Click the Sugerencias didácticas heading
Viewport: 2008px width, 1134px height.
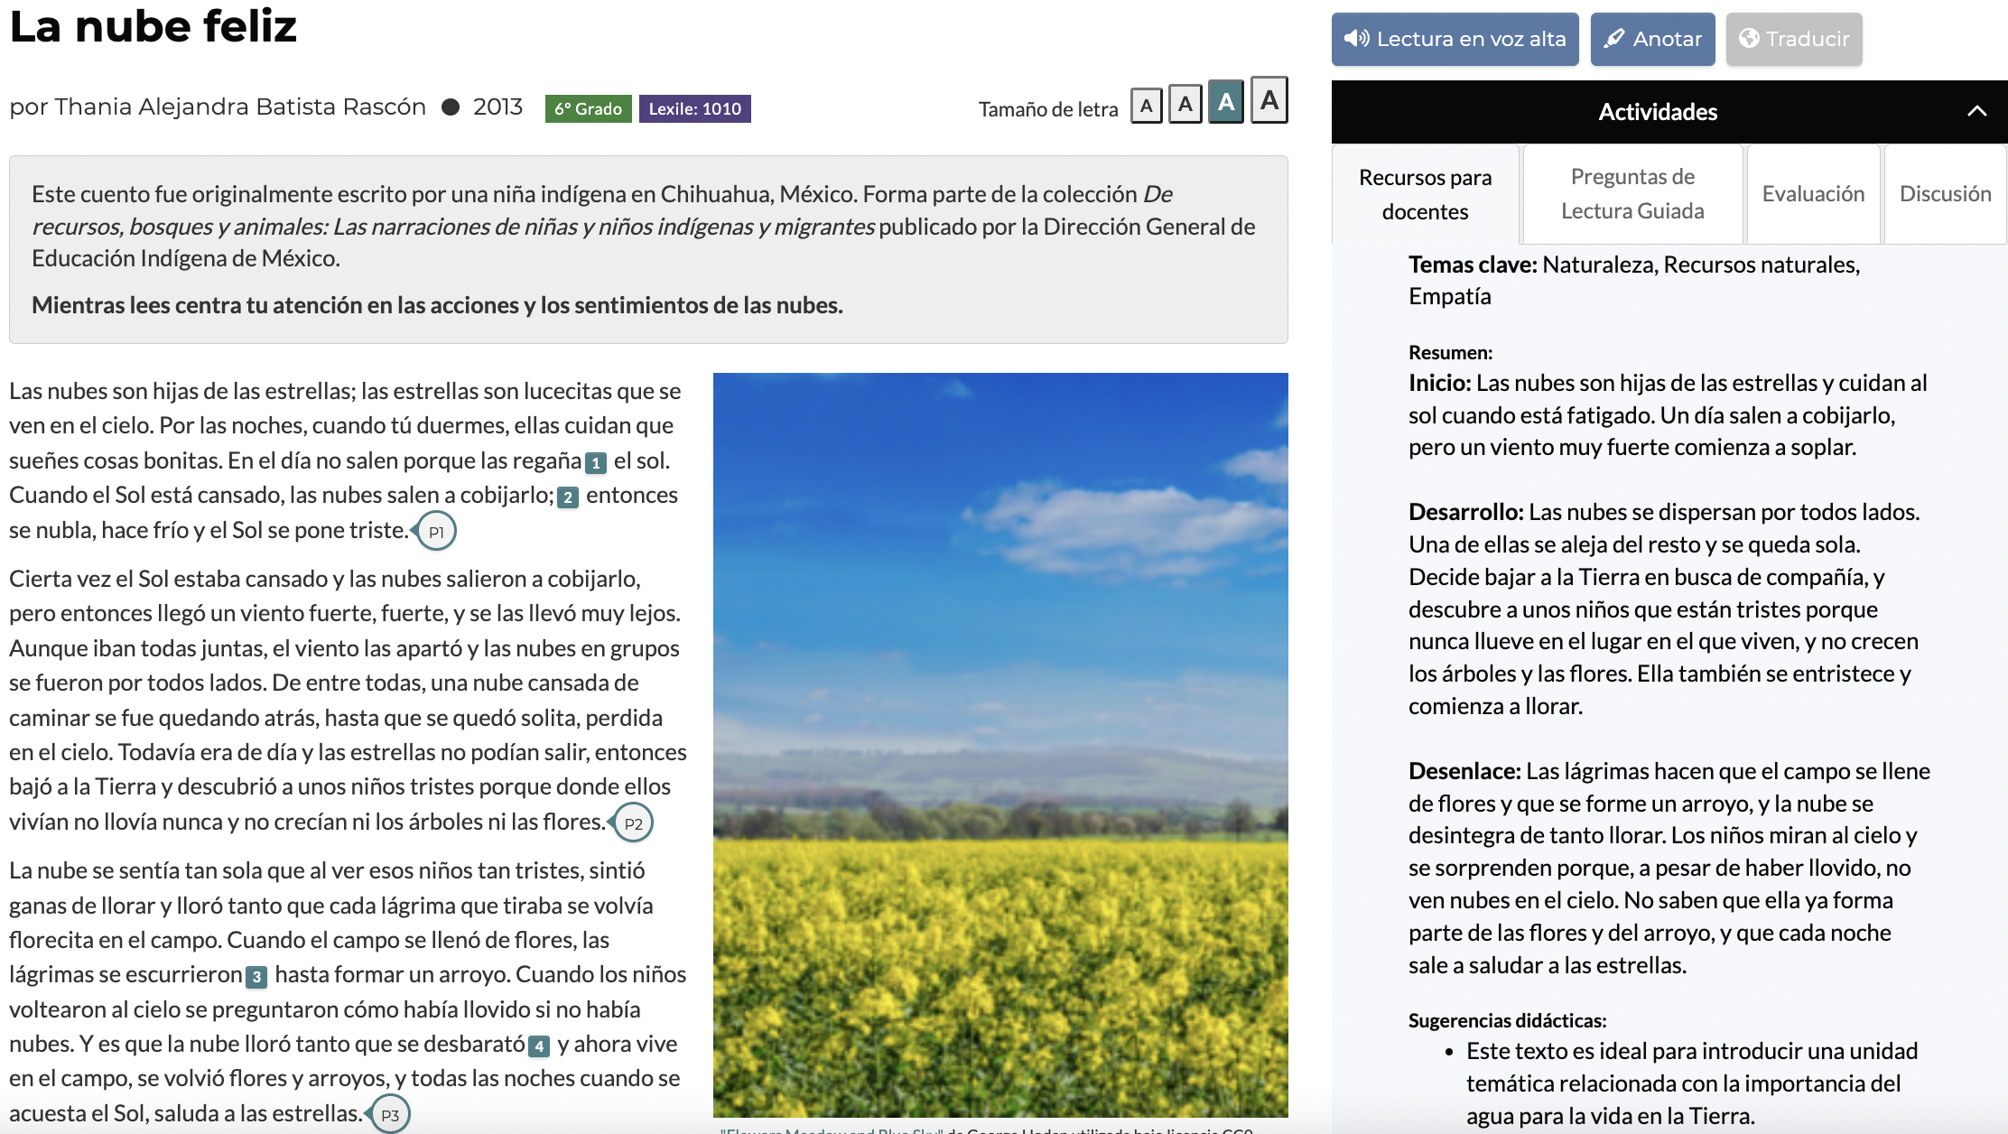coord(1507,1020)
